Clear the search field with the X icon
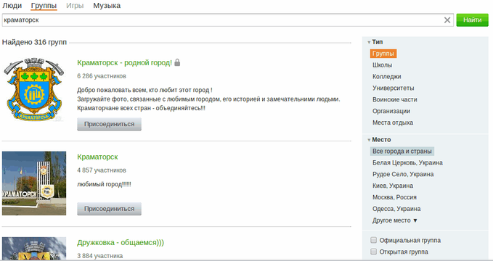Viewport: 493px width, 261px height. click(447, 20)
